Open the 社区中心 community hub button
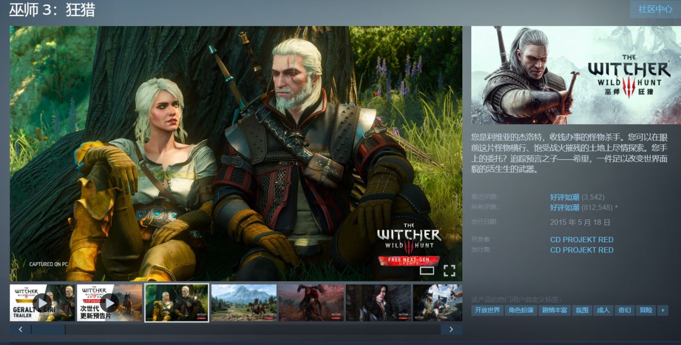This screenshot has height=345, width=681. pos(655,10)
